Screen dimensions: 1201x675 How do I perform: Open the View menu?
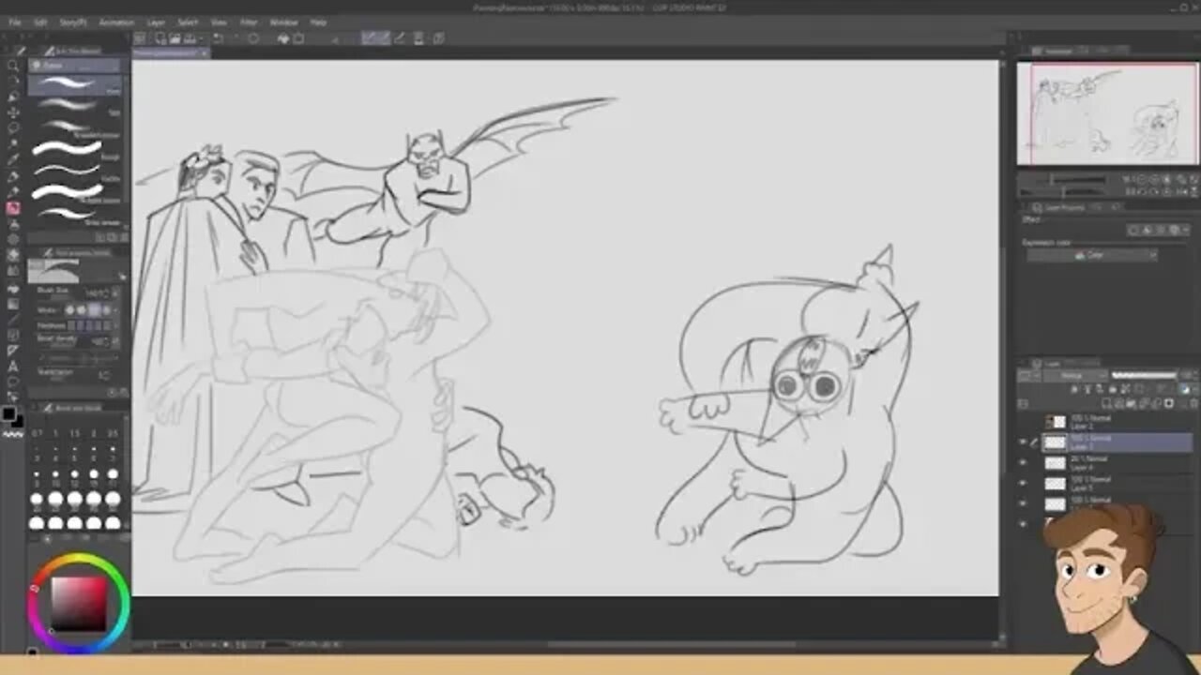(219, 22)
